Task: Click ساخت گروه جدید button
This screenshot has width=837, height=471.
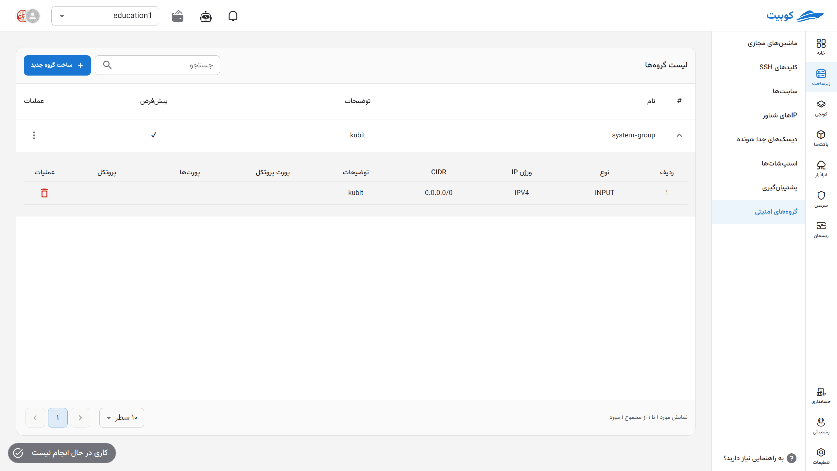Action: [x=57, y=65]
